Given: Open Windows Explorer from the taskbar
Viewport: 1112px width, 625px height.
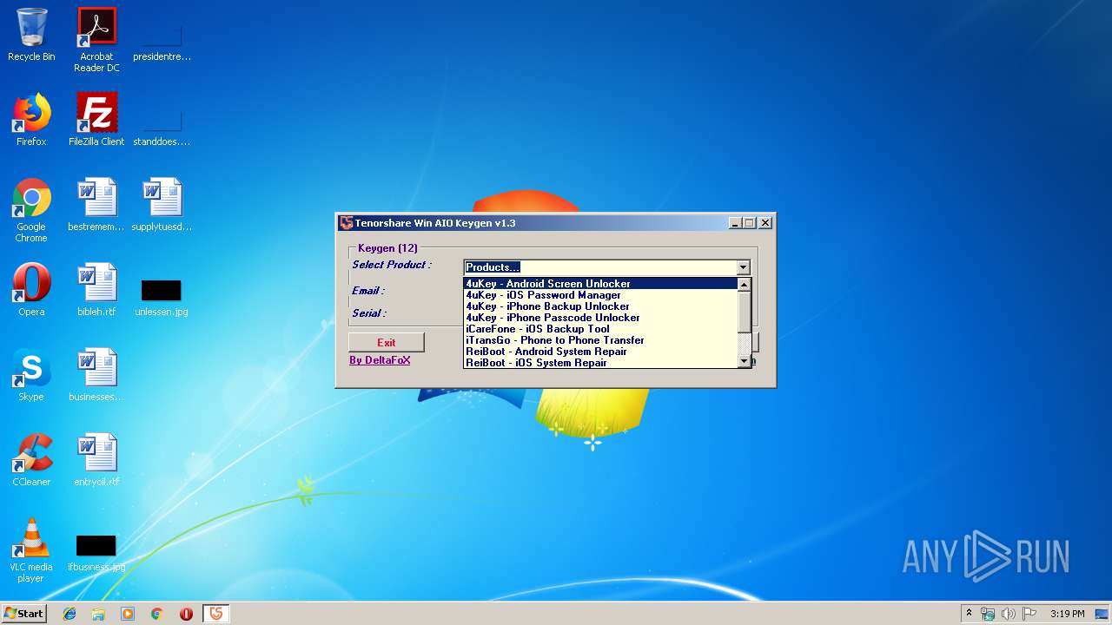Looking at the screenshot, I should click(98, 614).
